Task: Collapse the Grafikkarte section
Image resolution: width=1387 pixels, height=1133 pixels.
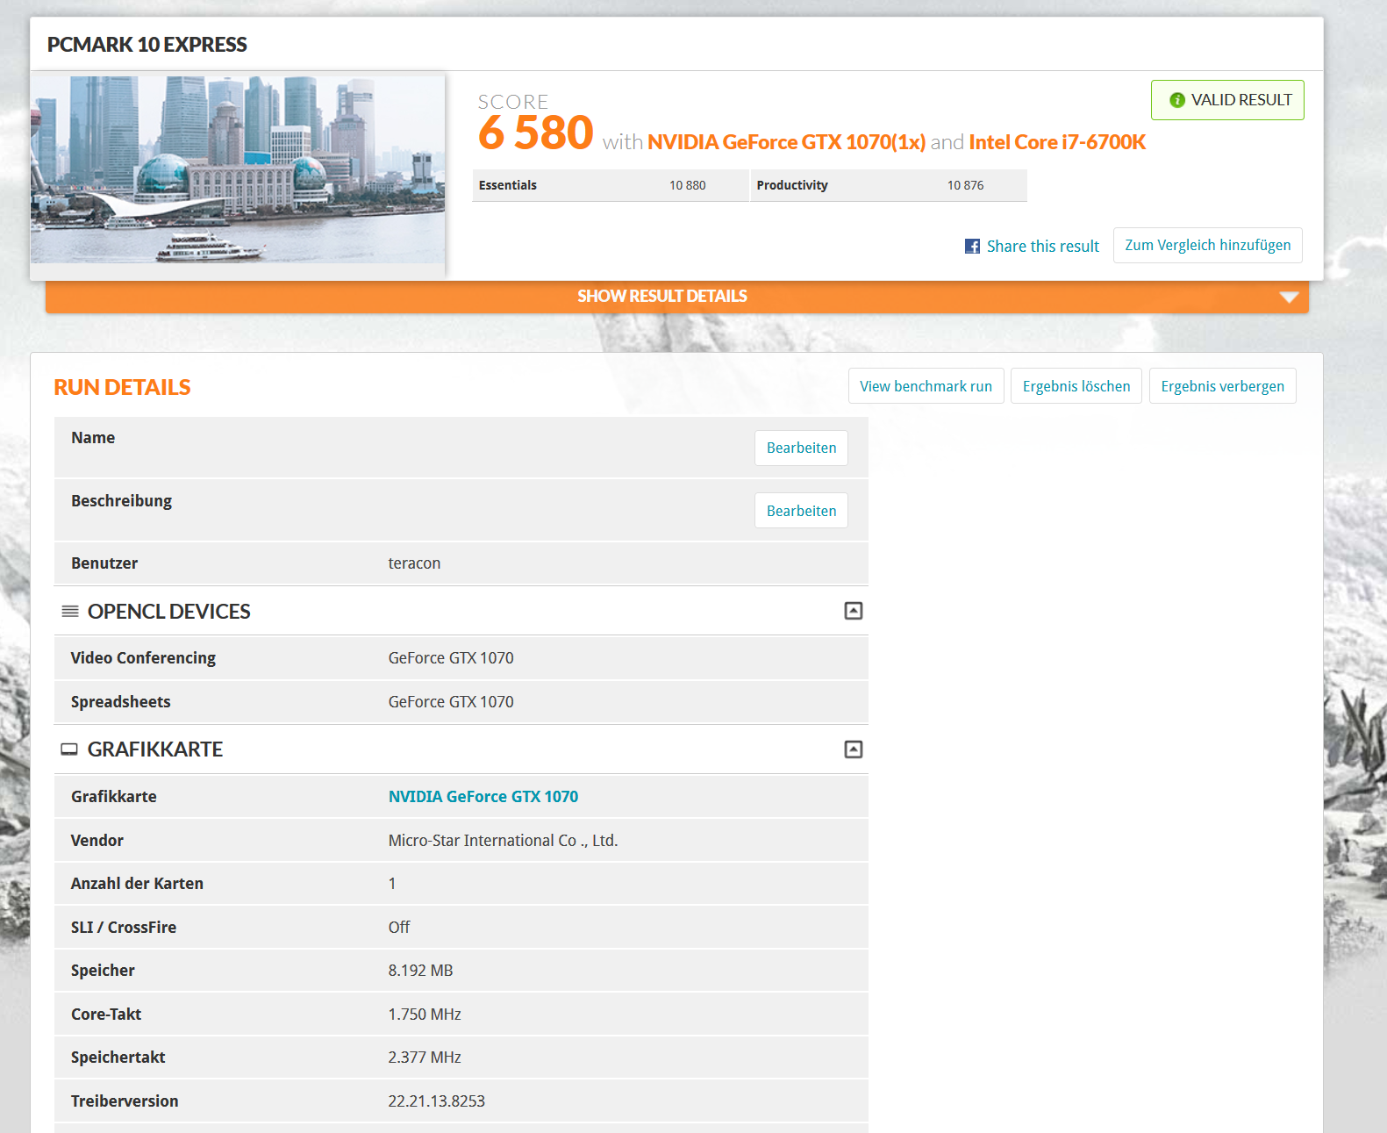Action: click(854, 749)
